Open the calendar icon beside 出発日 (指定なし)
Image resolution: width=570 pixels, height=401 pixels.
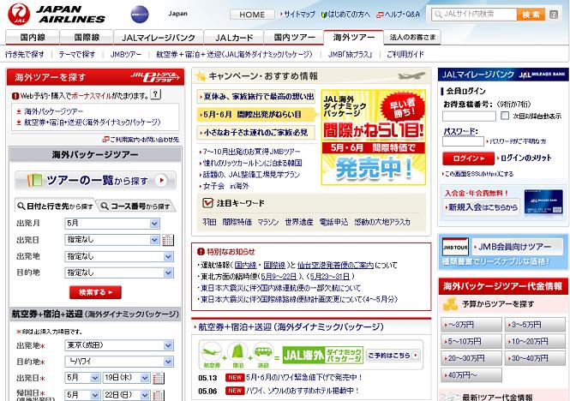coord(169,239)
